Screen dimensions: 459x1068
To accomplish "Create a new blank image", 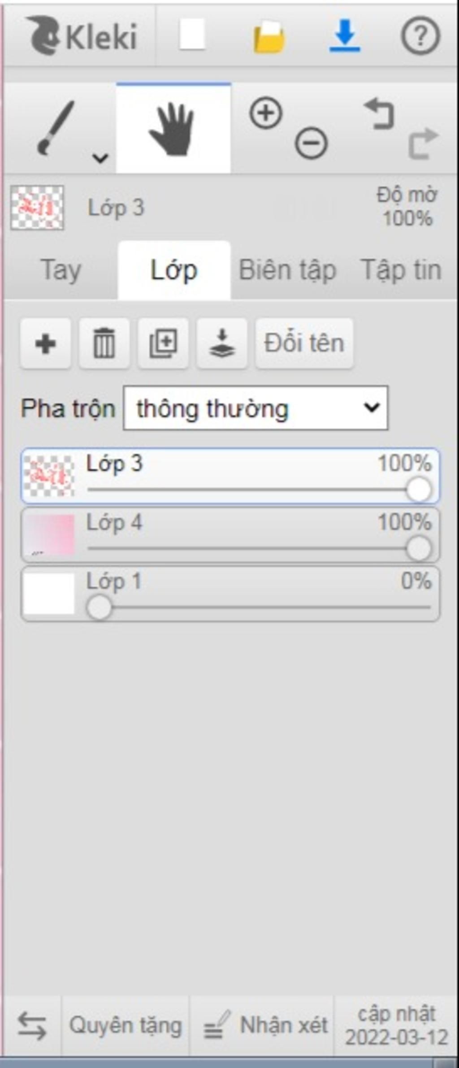I will [192, 35].
